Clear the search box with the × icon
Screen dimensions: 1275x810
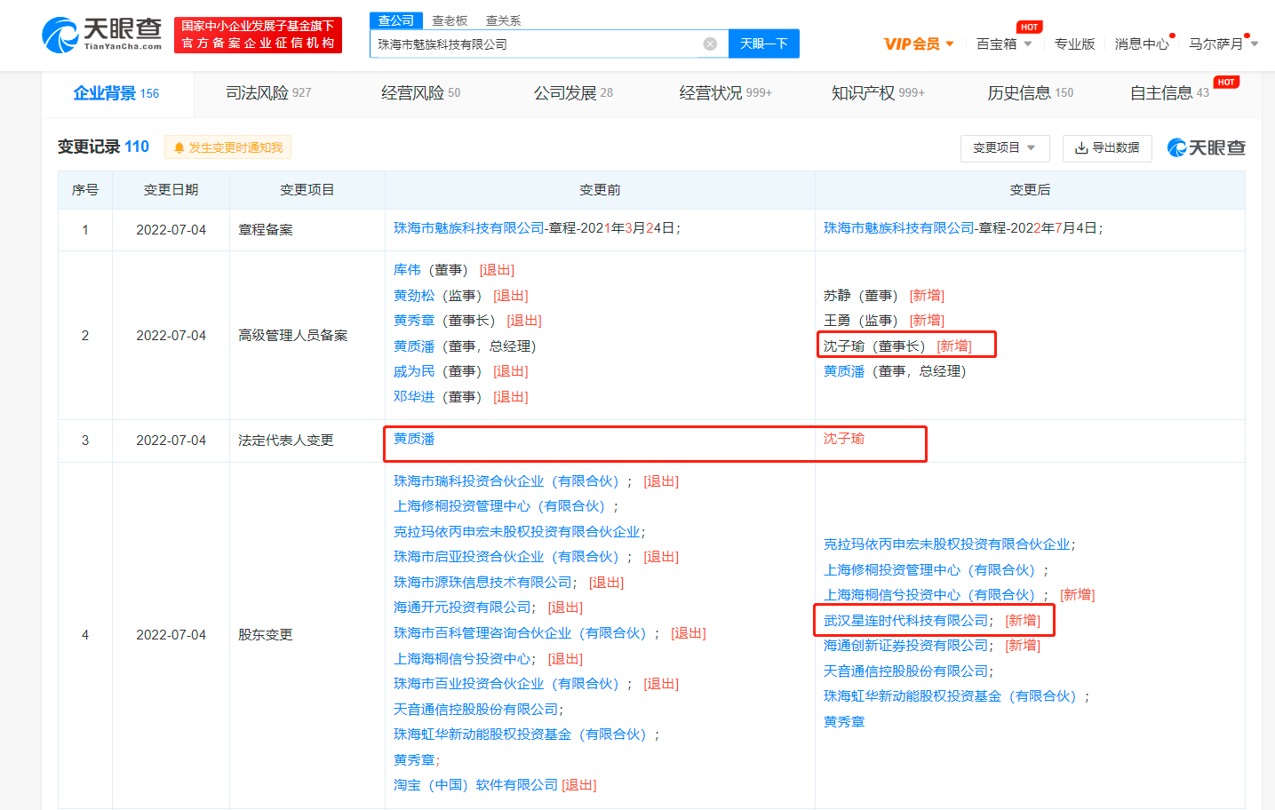tap(709, 44)
